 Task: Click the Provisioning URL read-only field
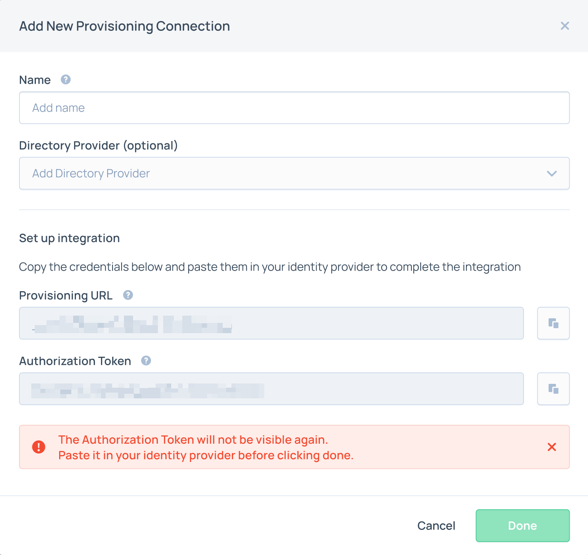[272, 323]
